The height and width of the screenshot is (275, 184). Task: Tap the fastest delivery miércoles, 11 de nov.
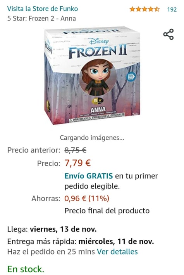(116, 242)
